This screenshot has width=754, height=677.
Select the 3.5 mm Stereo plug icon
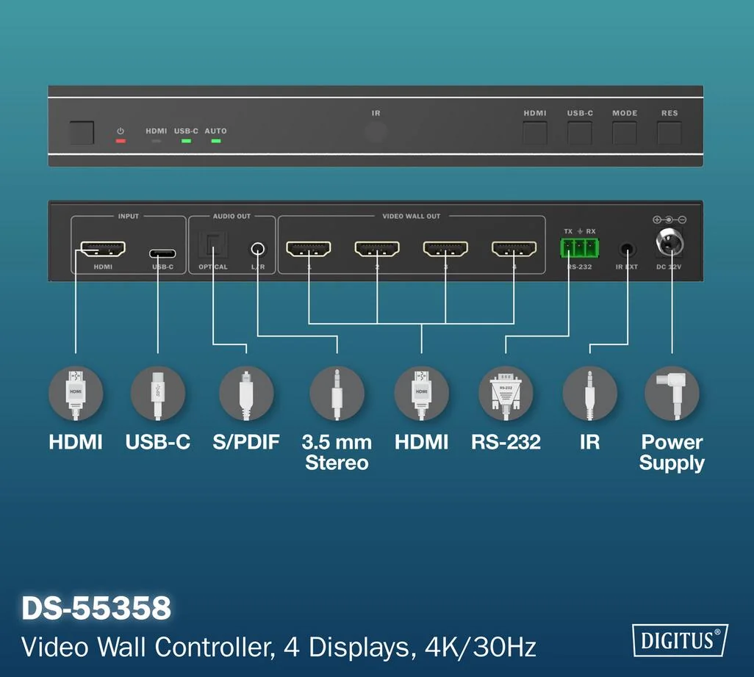click(337, 393)
